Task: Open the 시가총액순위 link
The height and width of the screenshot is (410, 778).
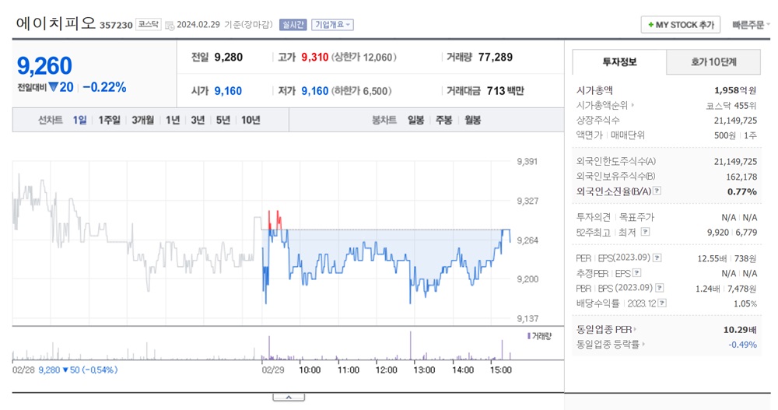Action: click(605, 105)
